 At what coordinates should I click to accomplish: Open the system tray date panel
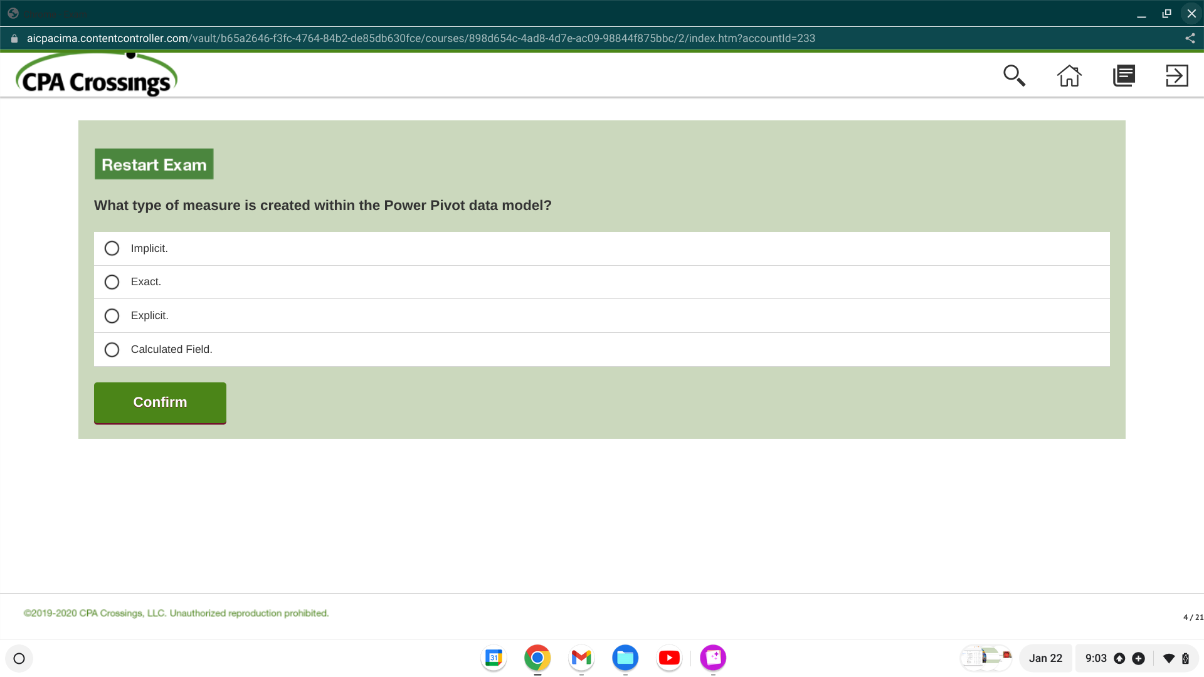point(1045,658)
